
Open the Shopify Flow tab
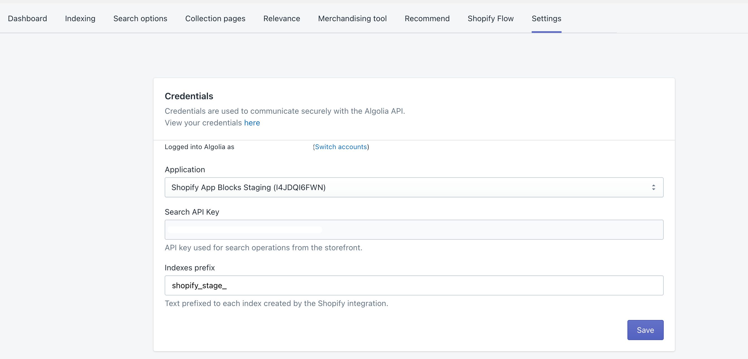490,18
